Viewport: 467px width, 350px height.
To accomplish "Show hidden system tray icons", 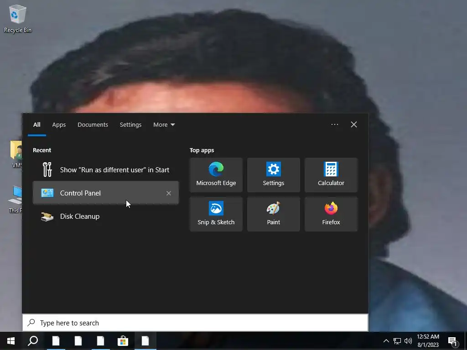I will pyautogui.click(x=386, y=341).
